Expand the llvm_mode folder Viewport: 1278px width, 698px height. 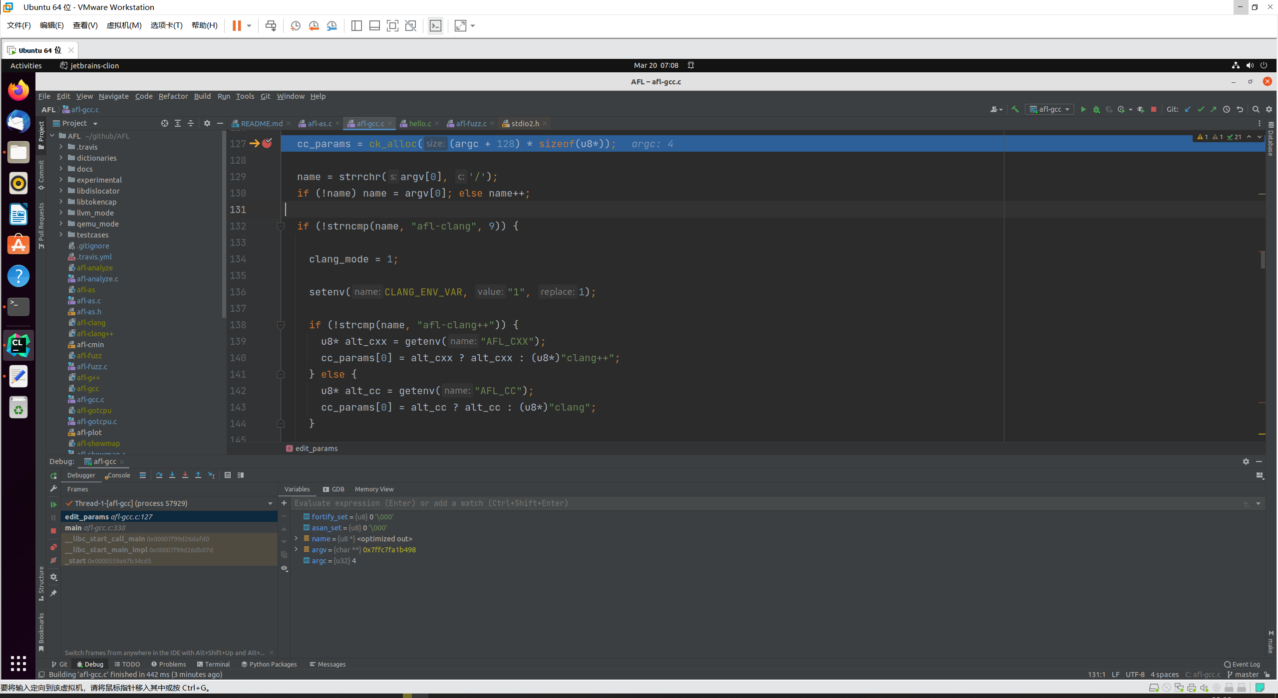point(61,213)
